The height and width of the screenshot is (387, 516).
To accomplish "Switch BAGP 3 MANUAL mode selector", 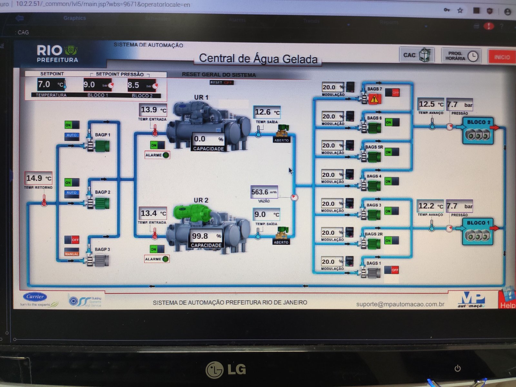I will [72, 252].
